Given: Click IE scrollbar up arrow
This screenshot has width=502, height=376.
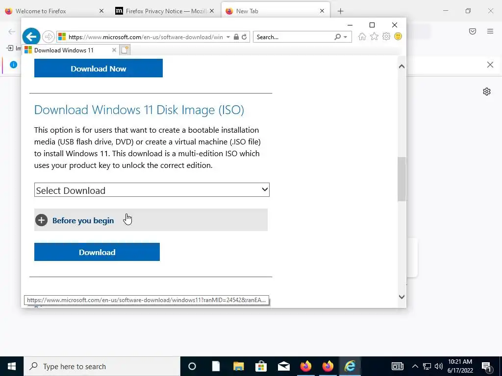Looking at the screenshot, I should coord(402,67).
